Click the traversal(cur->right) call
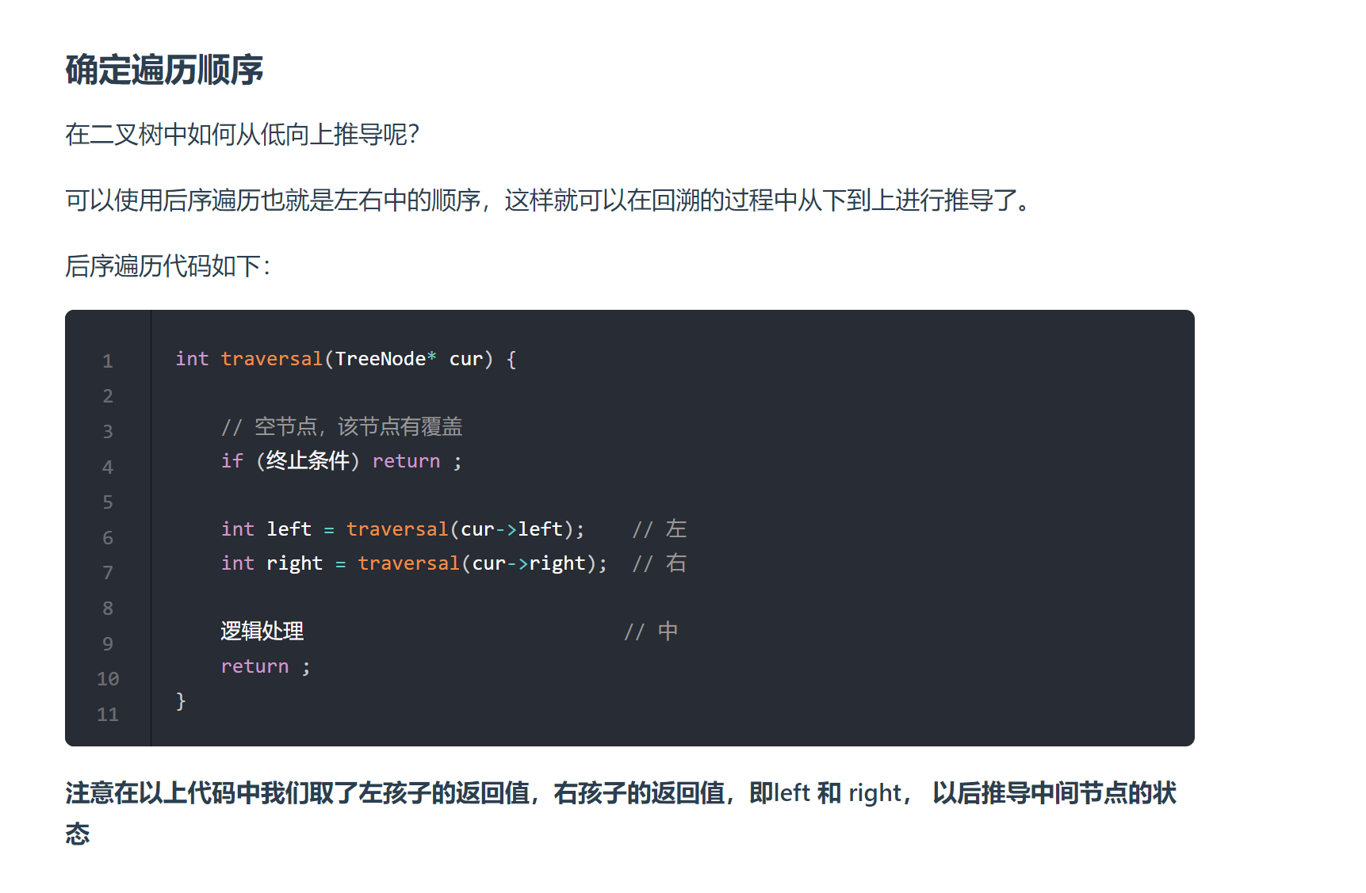This screenshot has width=1366, height=893. click(x=480, y=563)
